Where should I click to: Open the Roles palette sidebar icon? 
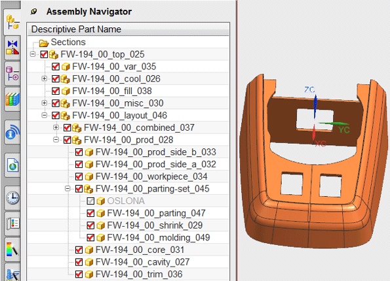(x=12, y=223)
